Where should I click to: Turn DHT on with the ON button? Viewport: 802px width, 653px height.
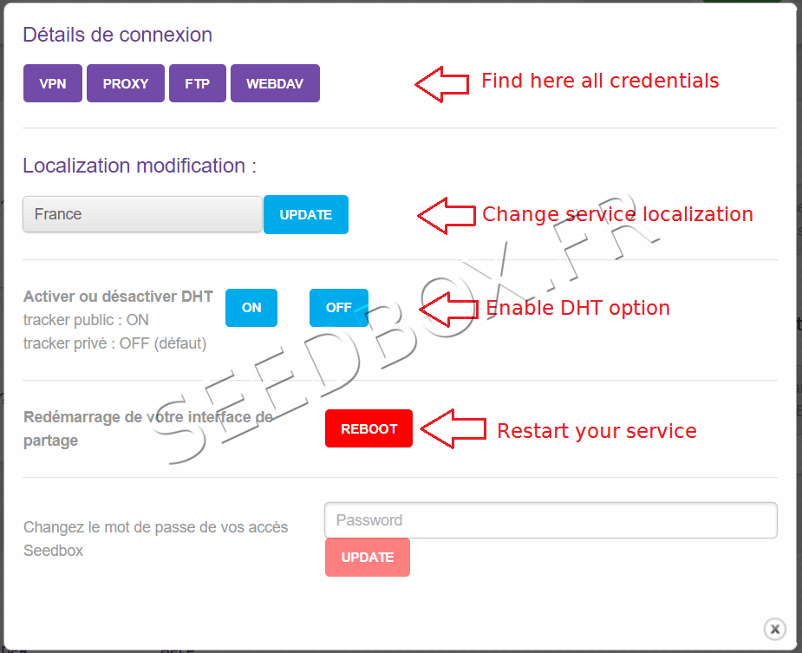click(251, 308)
